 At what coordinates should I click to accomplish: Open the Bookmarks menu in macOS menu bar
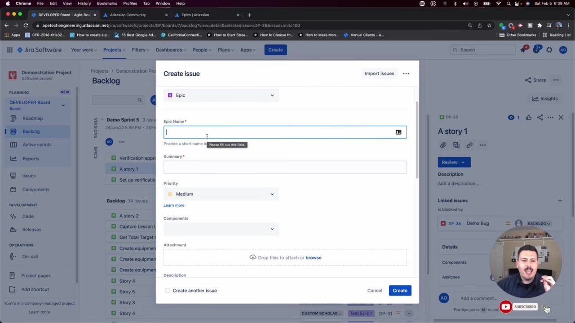point(107,4)
